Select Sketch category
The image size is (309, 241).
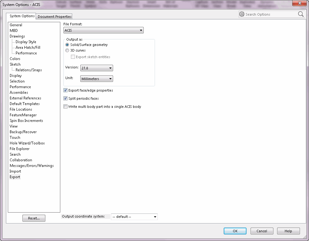coord(15,64)
